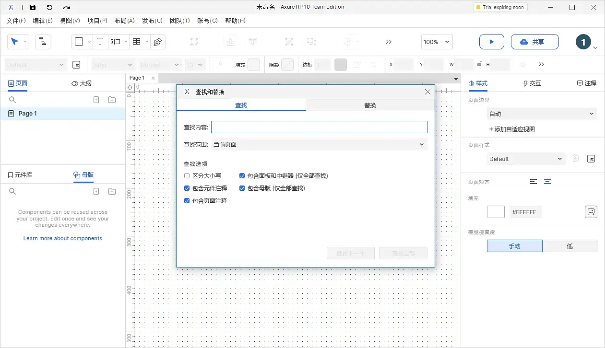Click the white fill color swatch
605x348 pixels.
tap(496, 211)
